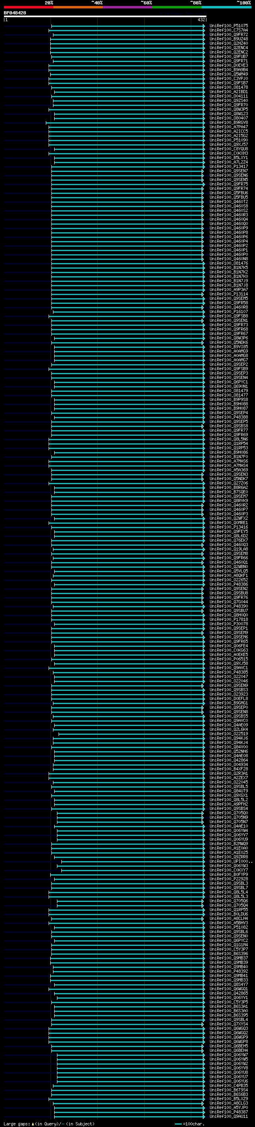The height and width of the screenshot is (1127, 255).
Task: Click the white query sequence bar
Action: point(105,16)
